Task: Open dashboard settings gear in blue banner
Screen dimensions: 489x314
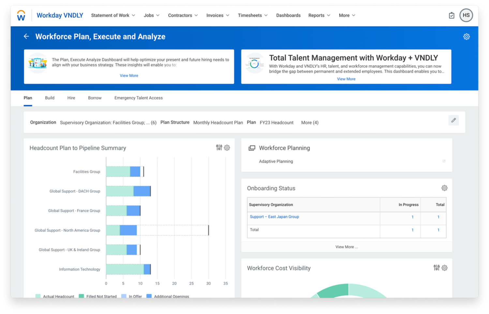Action: coord(467,37)
